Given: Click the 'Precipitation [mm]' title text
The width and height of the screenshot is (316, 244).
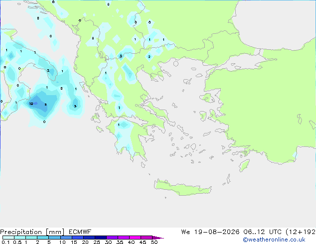Looking at the screenshot, I should coord(32,232).
